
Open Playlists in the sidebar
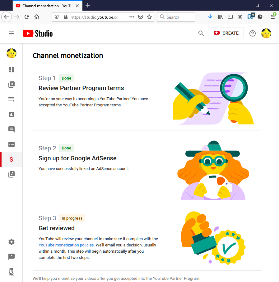pyautogui.click(x=12, y=100)
